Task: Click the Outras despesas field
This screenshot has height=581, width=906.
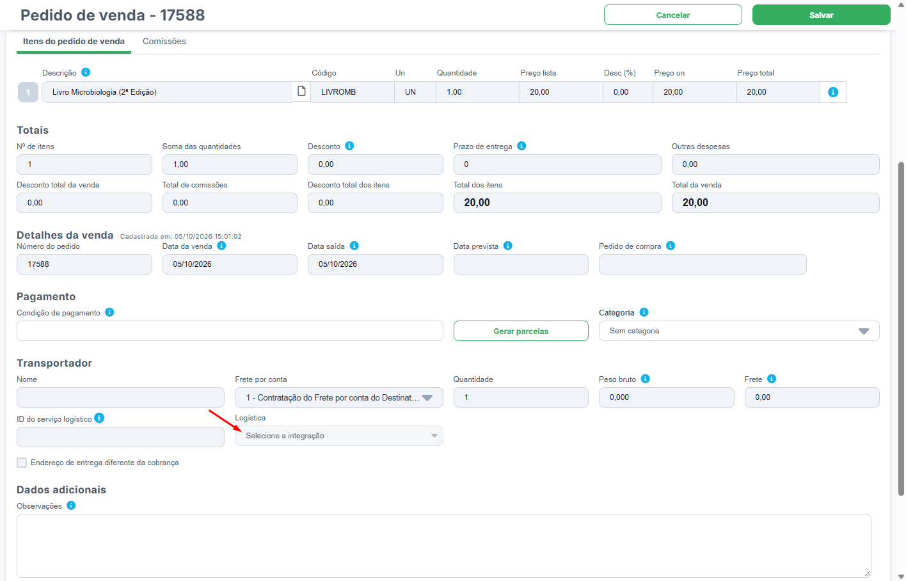Action: point(775,164)
